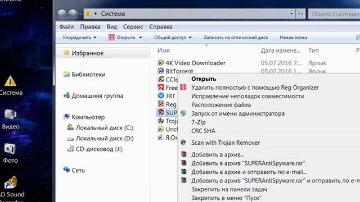Sort by the Имя column header
Viewport: 360px width, 202px height.
point(164,50)
